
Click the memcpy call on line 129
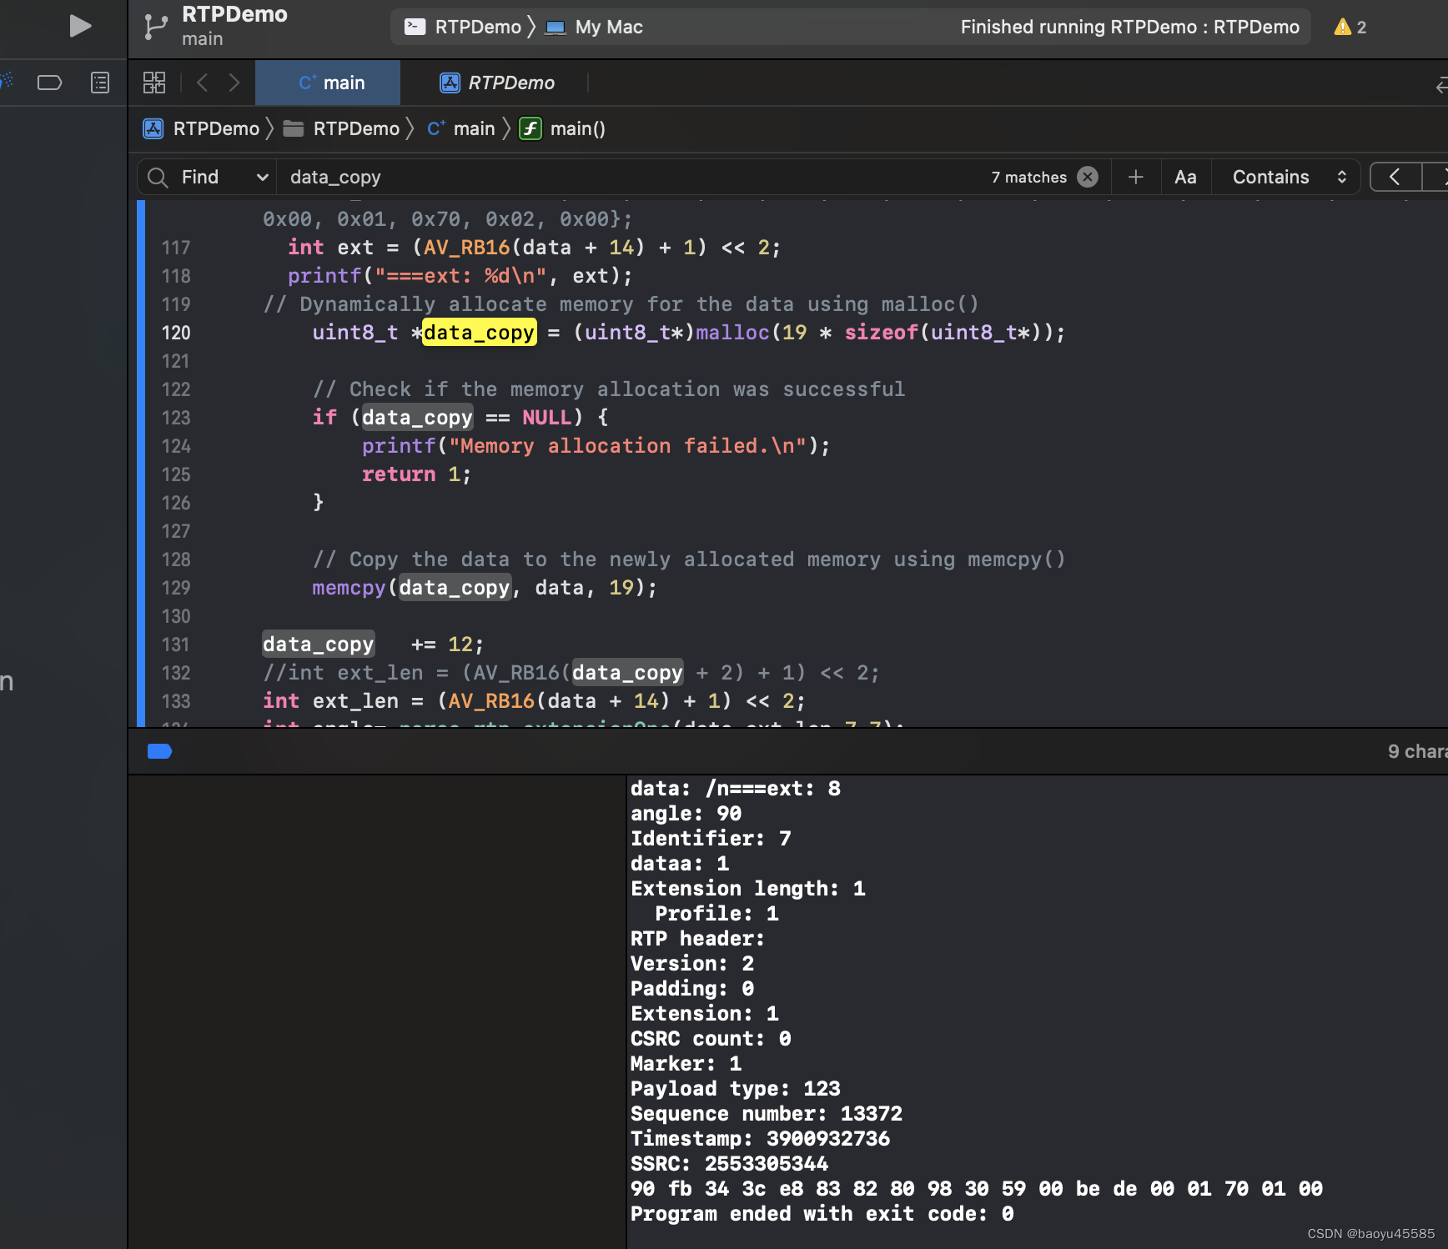[x=349, y=588]
